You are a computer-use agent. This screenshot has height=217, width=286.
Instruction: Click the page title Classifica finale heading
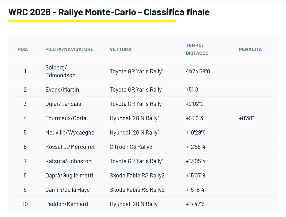(109, 12)
